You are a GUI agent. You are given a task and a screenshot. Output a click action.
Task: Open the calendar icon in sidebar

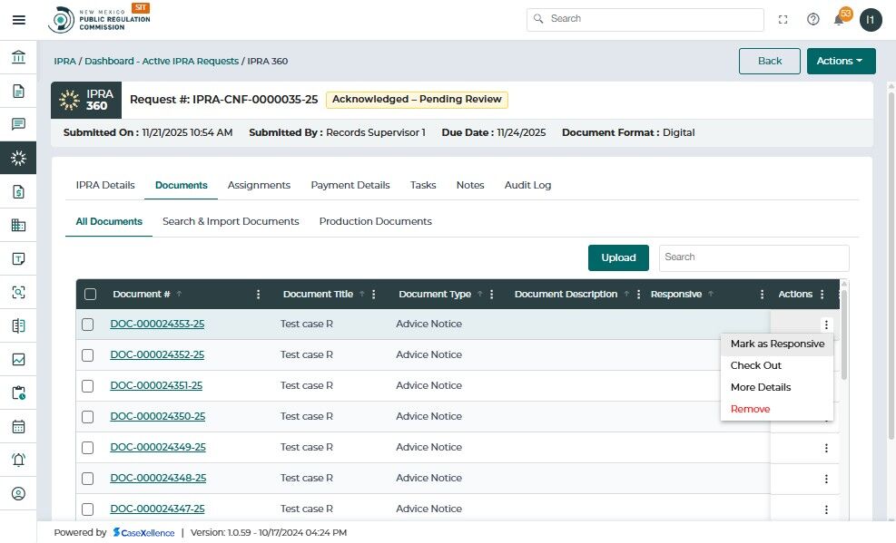click(18, 426)
